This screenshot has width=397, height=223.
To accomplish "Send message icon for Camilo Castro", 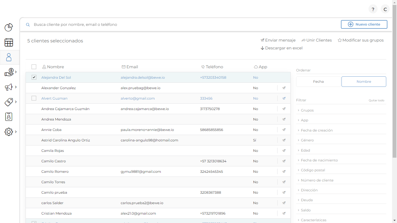I will point(284,161).
